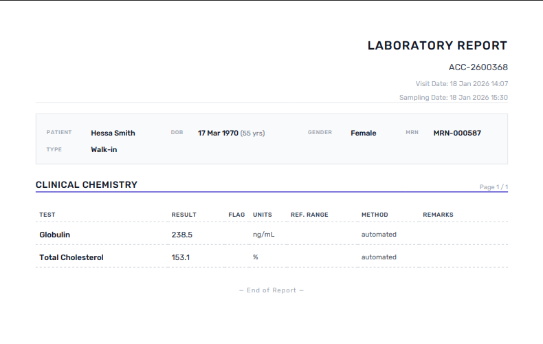Click the TEST column header
This screenshot has width=543, height=344.
pyautogui.click(x=47, y=215)
